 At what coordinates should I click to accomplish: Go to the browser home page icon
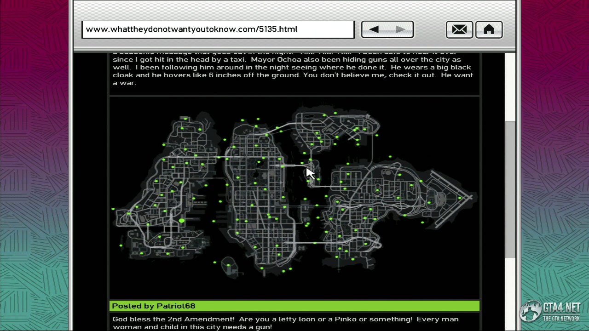pyautogui.click(x=489, y=30)
